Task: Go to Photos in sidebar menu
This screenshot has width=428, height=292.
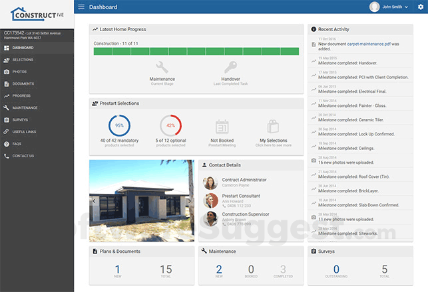Action: pos(19,72)
